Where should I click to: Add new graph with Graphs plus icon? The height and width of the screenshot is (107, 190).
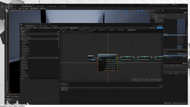click(57, 34)
